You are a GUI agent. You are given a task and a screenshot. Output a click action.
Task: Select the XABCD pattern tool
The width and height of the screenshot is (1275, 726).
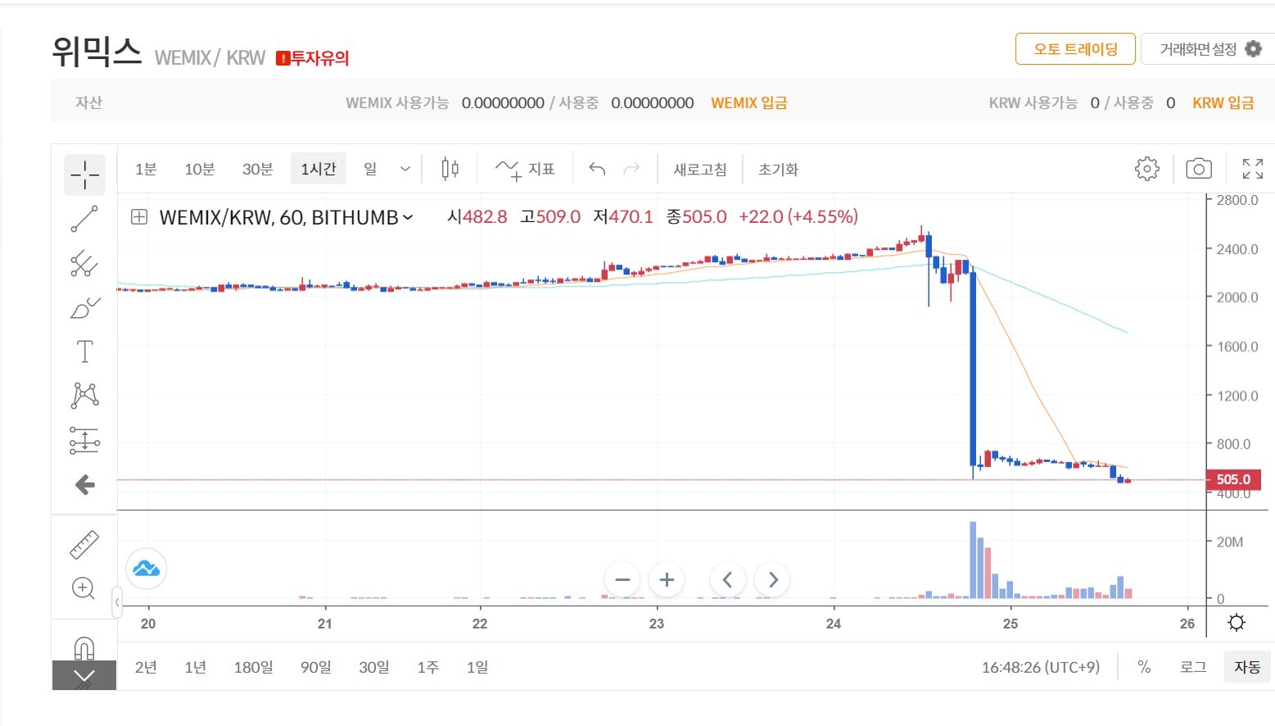[84, 396]
